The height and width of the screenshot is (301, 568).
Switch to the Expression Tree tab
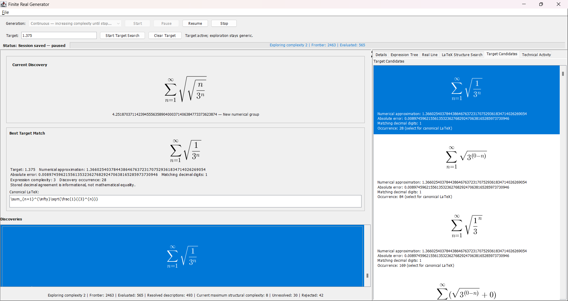(x=404, y=55)
